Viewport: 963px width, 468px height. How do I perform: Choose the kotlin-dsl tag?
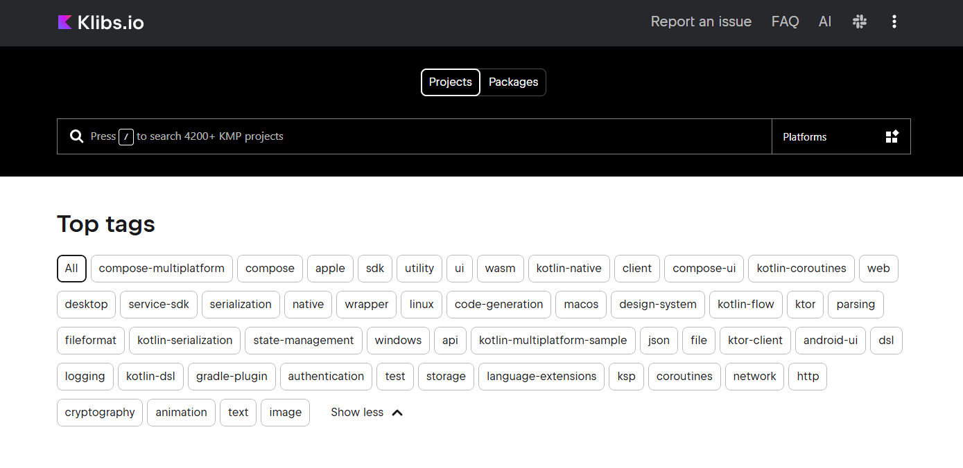pyautogui.click(x=151, y=377)
